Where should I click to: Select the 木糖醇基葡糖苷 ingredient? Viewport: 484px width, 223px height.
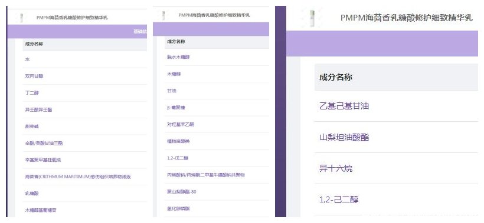pyautogui.click(x=41, y=210)
